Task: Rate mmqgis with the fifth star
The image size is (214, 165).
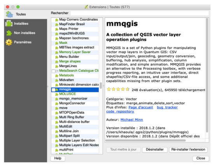Action: point(128,89)
